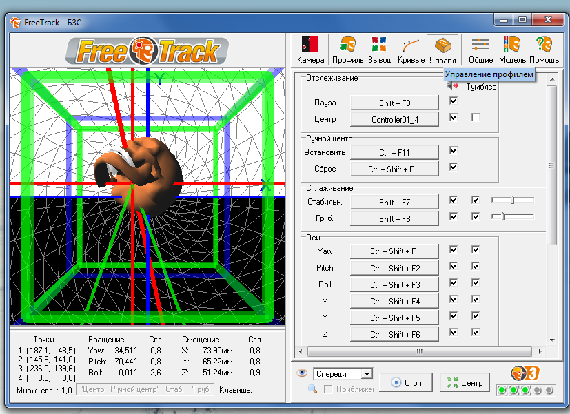Click the horizontal scrollbar thumb
Viewport: 570px width, 414px height.
420,351
